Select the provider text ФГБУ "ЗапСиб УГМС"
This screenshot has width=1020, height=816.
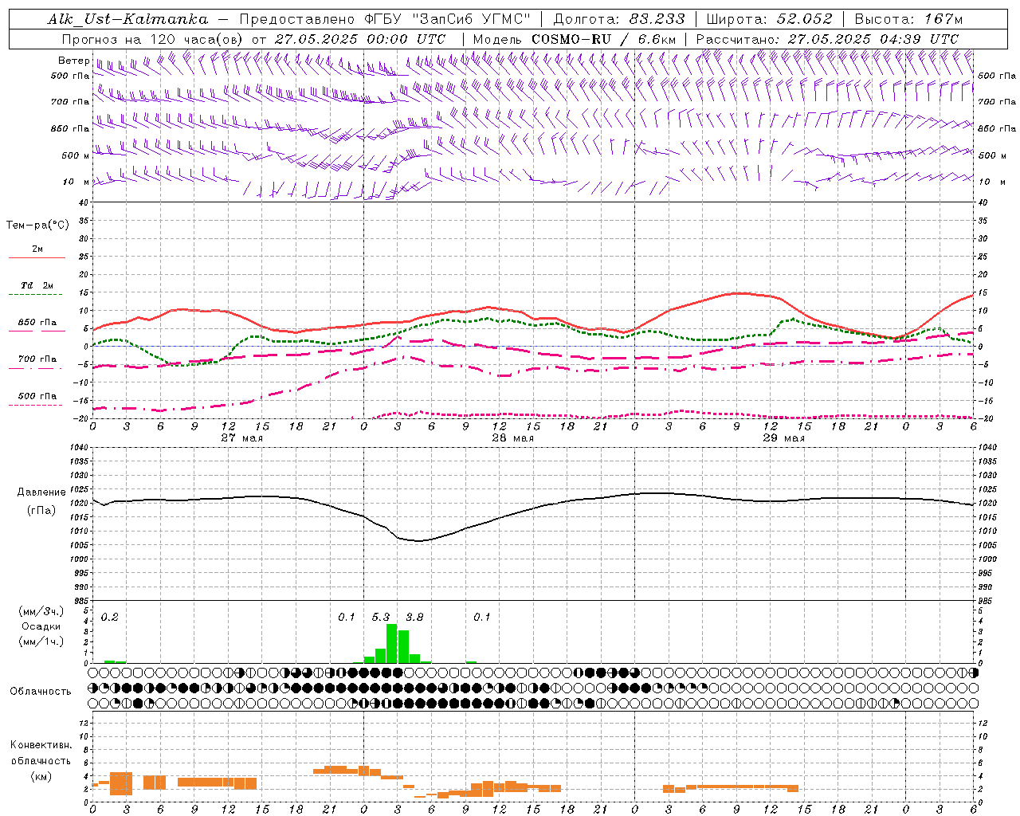pos(449,19)
